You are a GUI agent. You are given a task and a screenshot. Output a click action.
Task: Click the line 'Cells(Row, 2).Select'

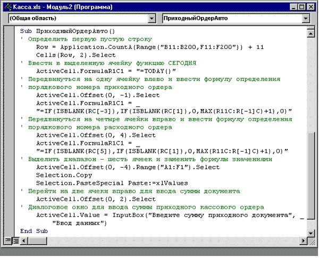click(x=75, y=55)
